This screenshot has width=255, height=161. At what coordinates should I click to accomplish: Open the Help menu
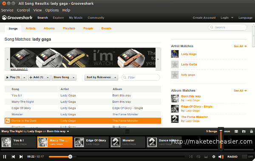tap(66, 10)
